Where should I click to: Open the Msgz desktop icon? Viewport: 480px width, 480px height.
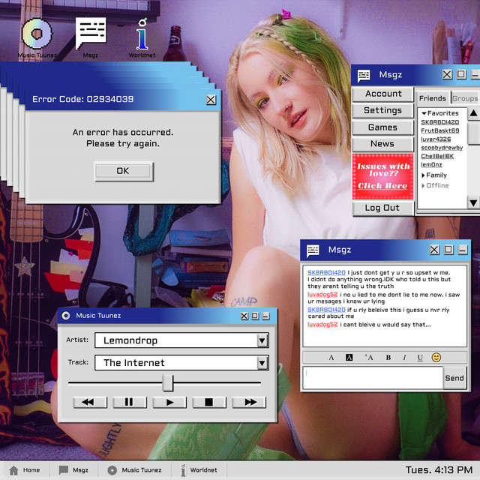[91, 36]
